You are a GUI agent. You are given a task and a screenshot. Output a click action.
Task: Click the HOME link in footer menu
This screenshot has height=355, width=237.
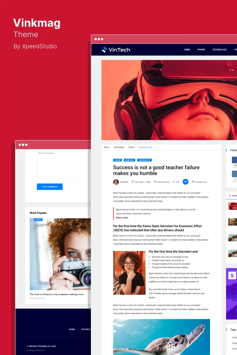tap(72, 329)
